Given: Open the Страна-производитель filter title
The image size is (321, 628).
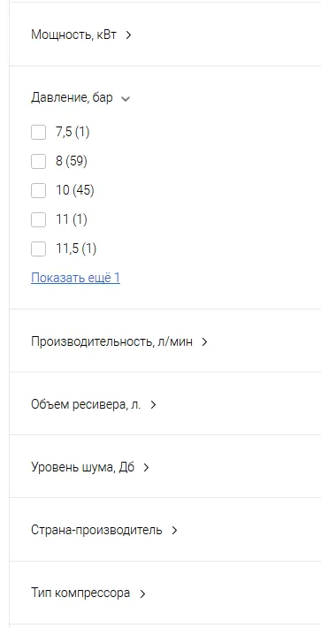Looking at the screenshot, I should coord(96,531).
